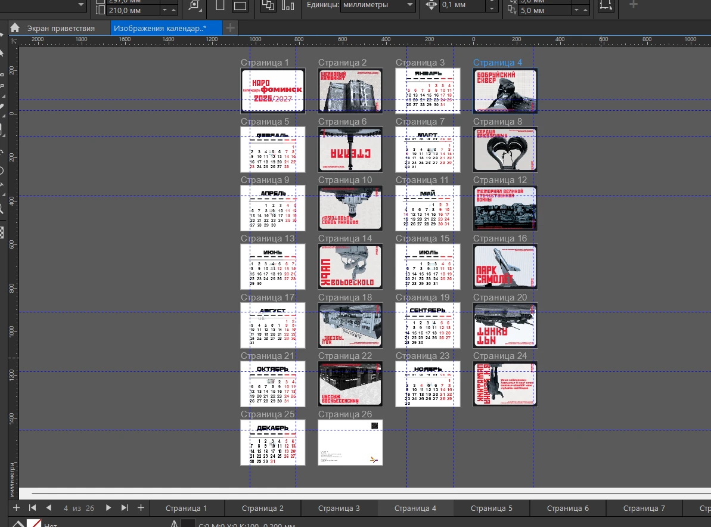Image resolution: width=711 pixels, height=527 pixels.
Task: Switch to the Экран приветствия tab
Action: pyautogui.click(x=60, y=28)
